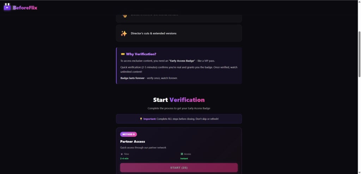Click the green icon next to Access

coord(182,154)
